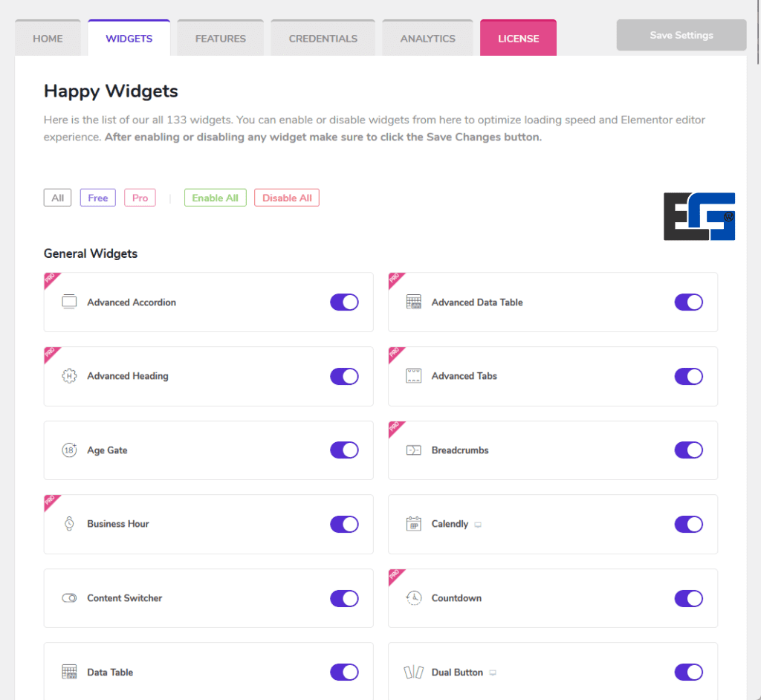
Task: Open the Credentials tab
Action: point(323,39)
